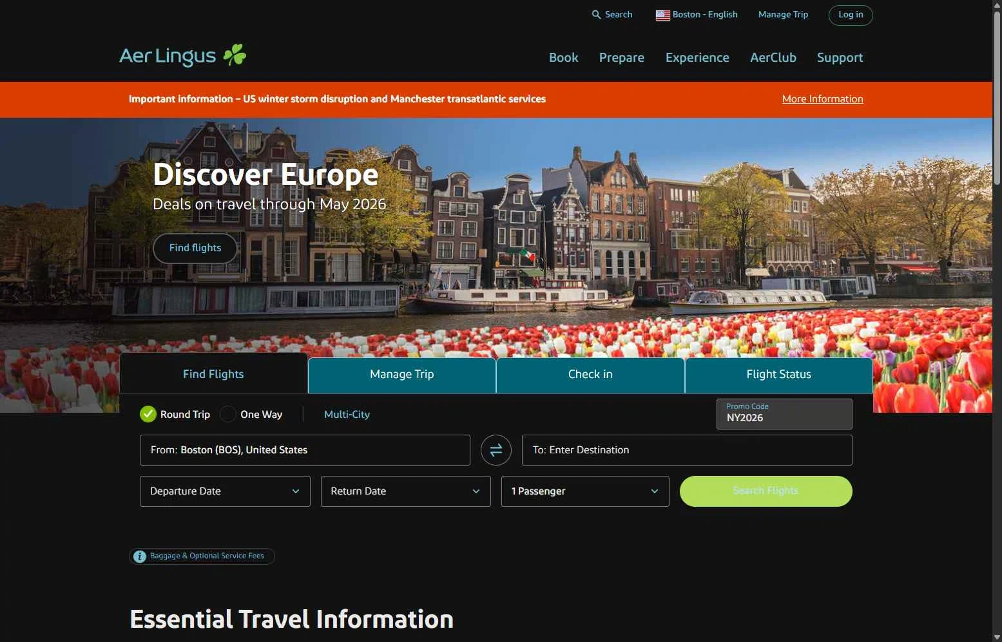Switch to the Flight Status tab
The image size is (1002, 642).
point(778,375)
